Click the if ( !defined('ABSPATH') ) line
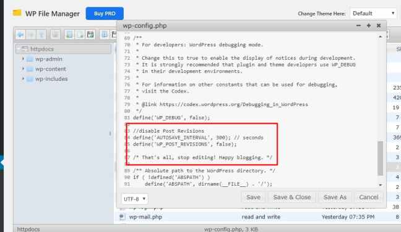Image resolution: width=401 pixels, height=232 pixels. click(x=171, y=178)
